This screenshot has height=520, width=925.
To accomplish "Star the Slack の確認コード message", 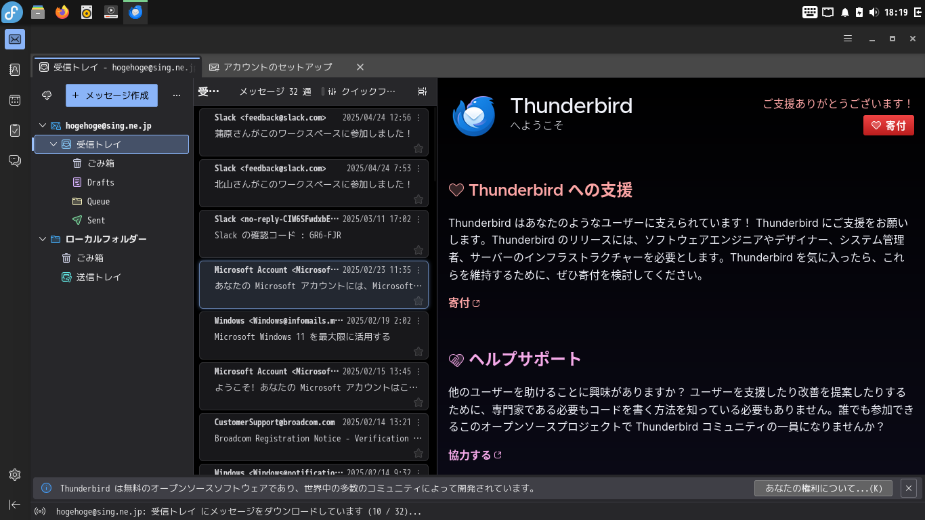I will point(418,250).
